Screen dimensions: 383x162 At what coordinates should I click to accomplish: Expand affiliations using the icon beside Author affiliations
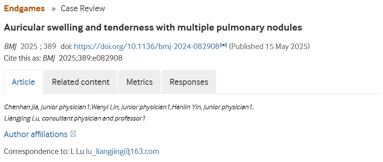[x=73, y=134]
